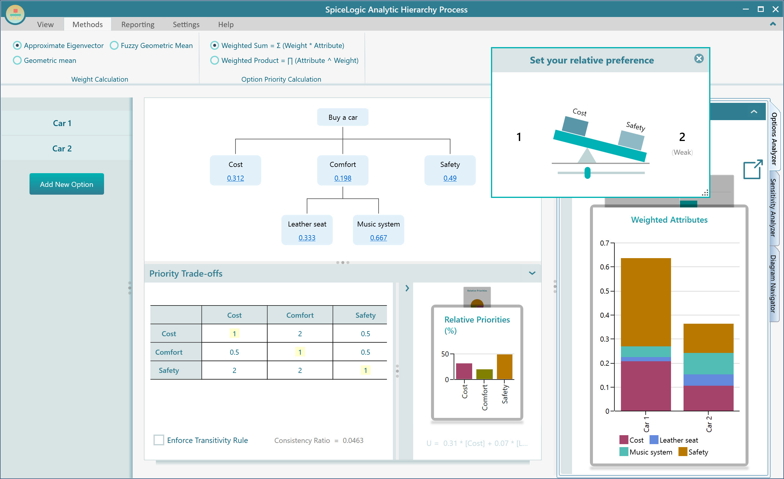The width and height of the screenshot is (784, 479).
Task: Open the Methods ribbon tab
Action: (x=88, y=24)
